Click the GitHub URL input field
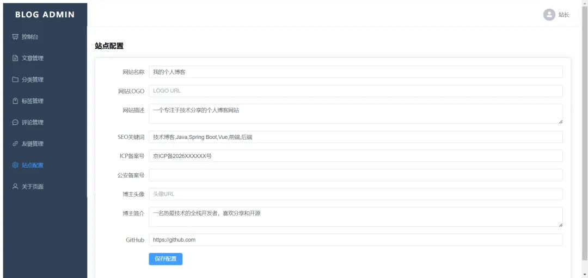 (x=356, y=240)
